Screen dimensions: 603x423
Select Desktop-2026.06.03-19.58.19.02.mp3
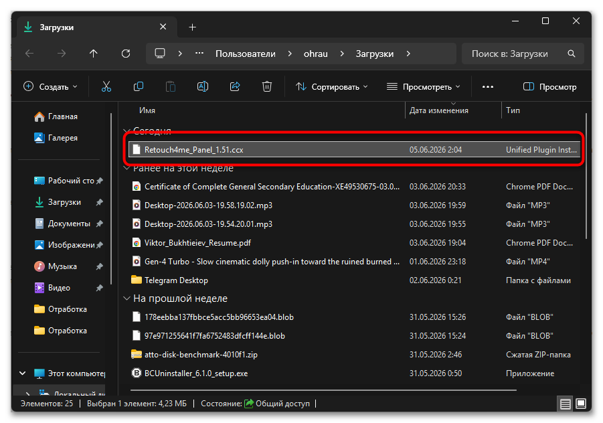(354, 205)
